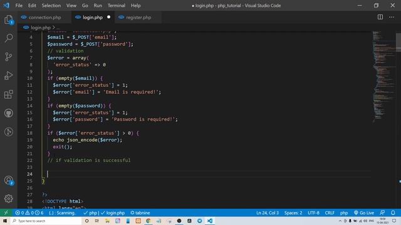Open Chrome from the taskbar
The height and width of the screenshot is (225, 401).
click(x=148, y=221)
